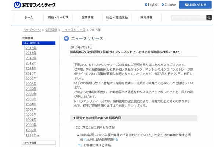The width and height of the screenshot is (224, 147).
Task: Click the *1 お客様に関する情報 footnote line
Action: click(94, 145)
